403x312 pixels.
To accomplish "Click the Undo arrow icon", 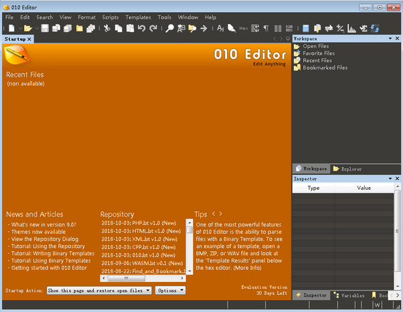I will click(141, 29).
